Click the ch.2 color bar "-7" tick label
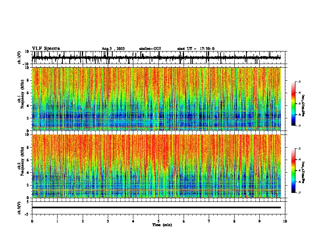Viewport: 321px width, 248px height. coord(299,193)
